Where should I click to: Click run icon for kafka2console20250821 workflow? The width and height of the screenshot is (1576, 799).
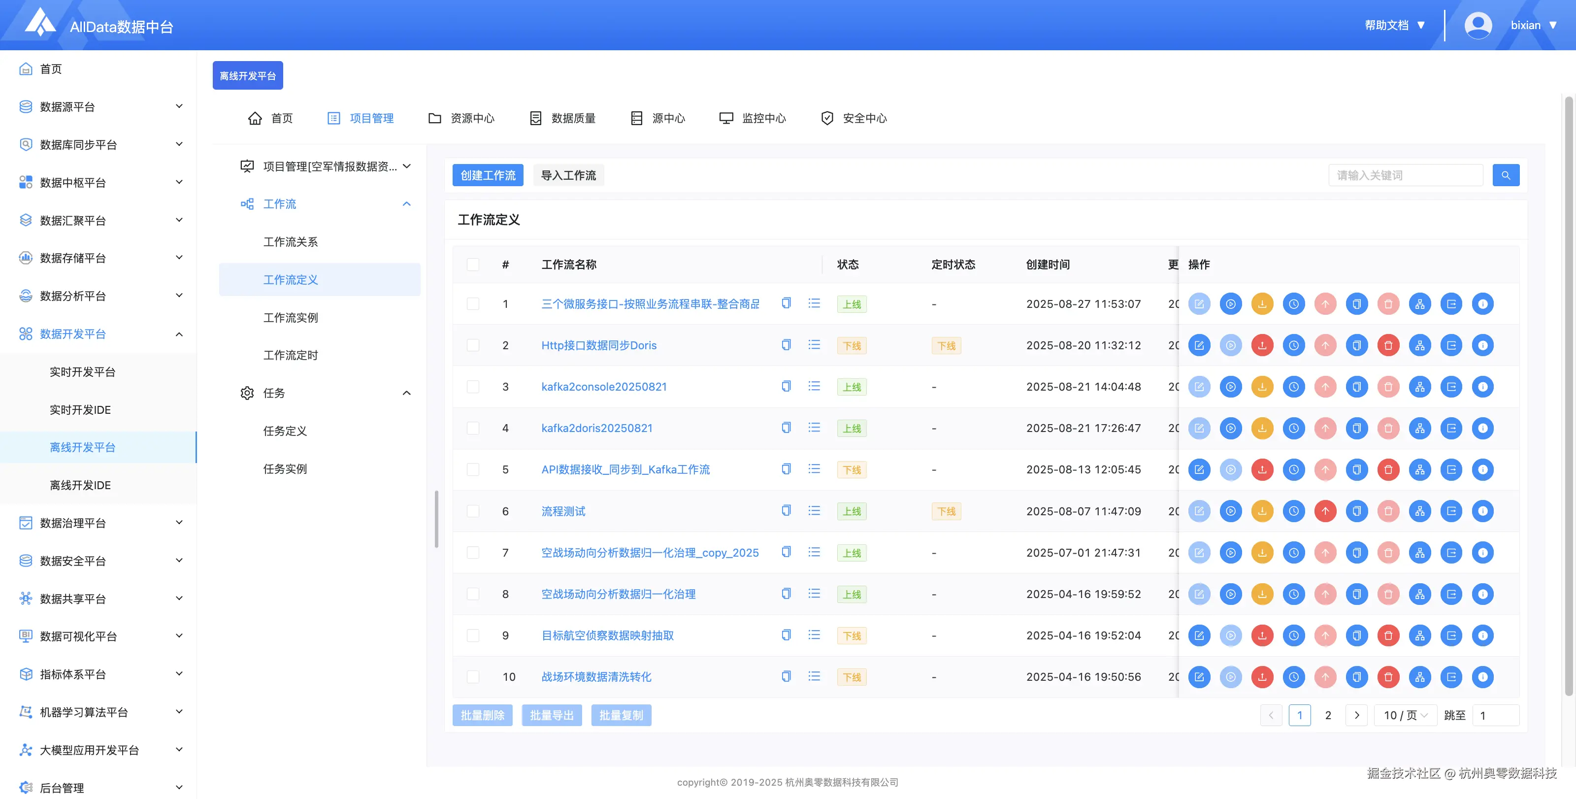pyautogui.click(x=1230, y=387)
